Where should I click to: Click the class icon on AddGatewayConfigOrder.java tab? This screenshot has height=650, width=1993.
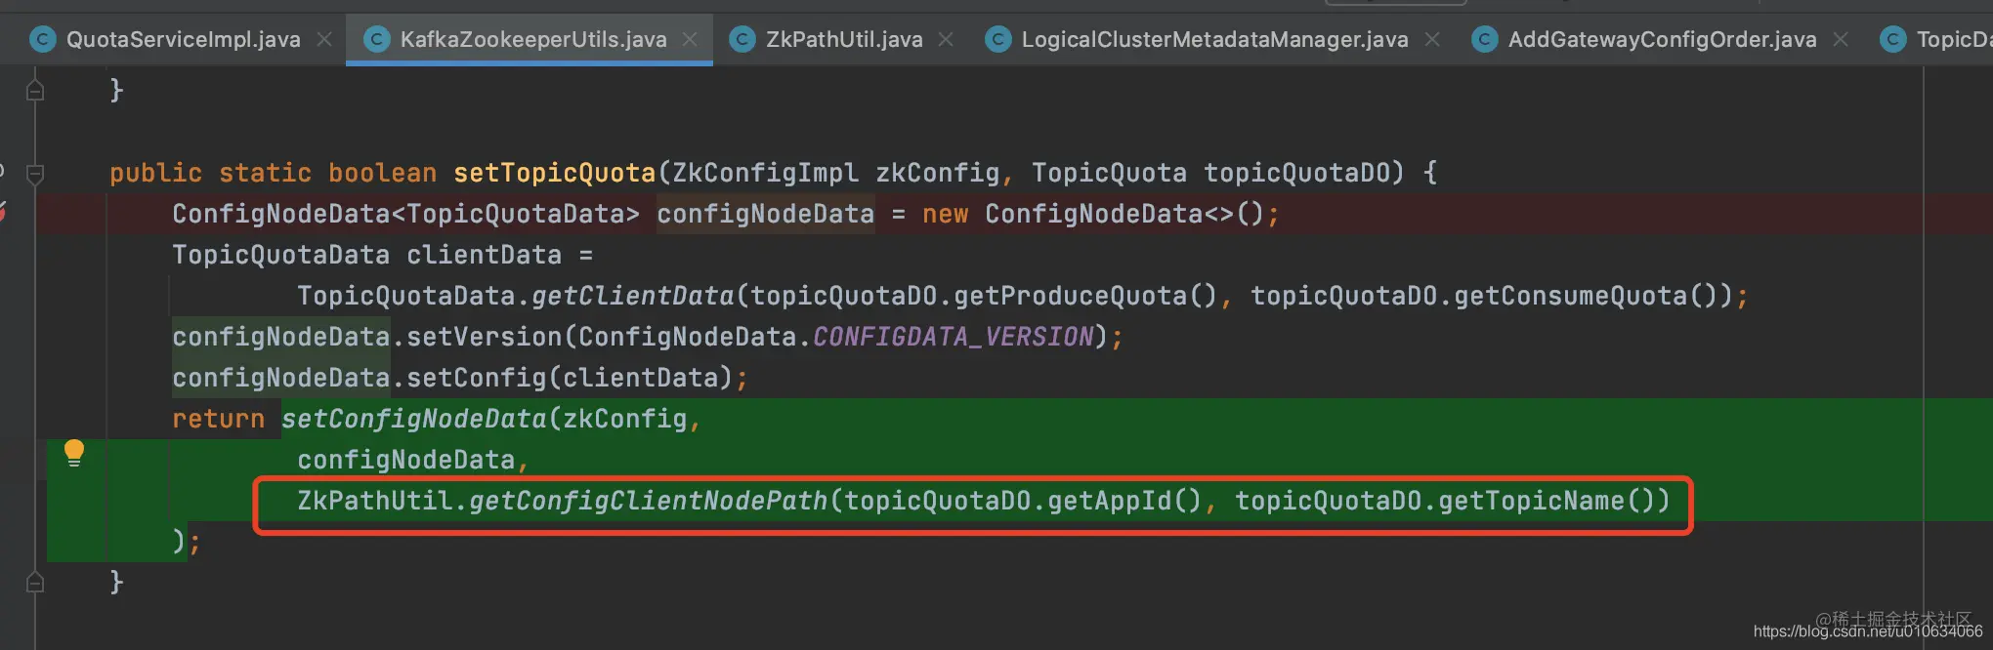click(1485, 39)
